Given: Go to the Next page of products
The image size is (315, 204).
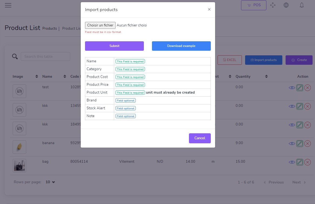Looking at the screenshot, I should [296, 182].
